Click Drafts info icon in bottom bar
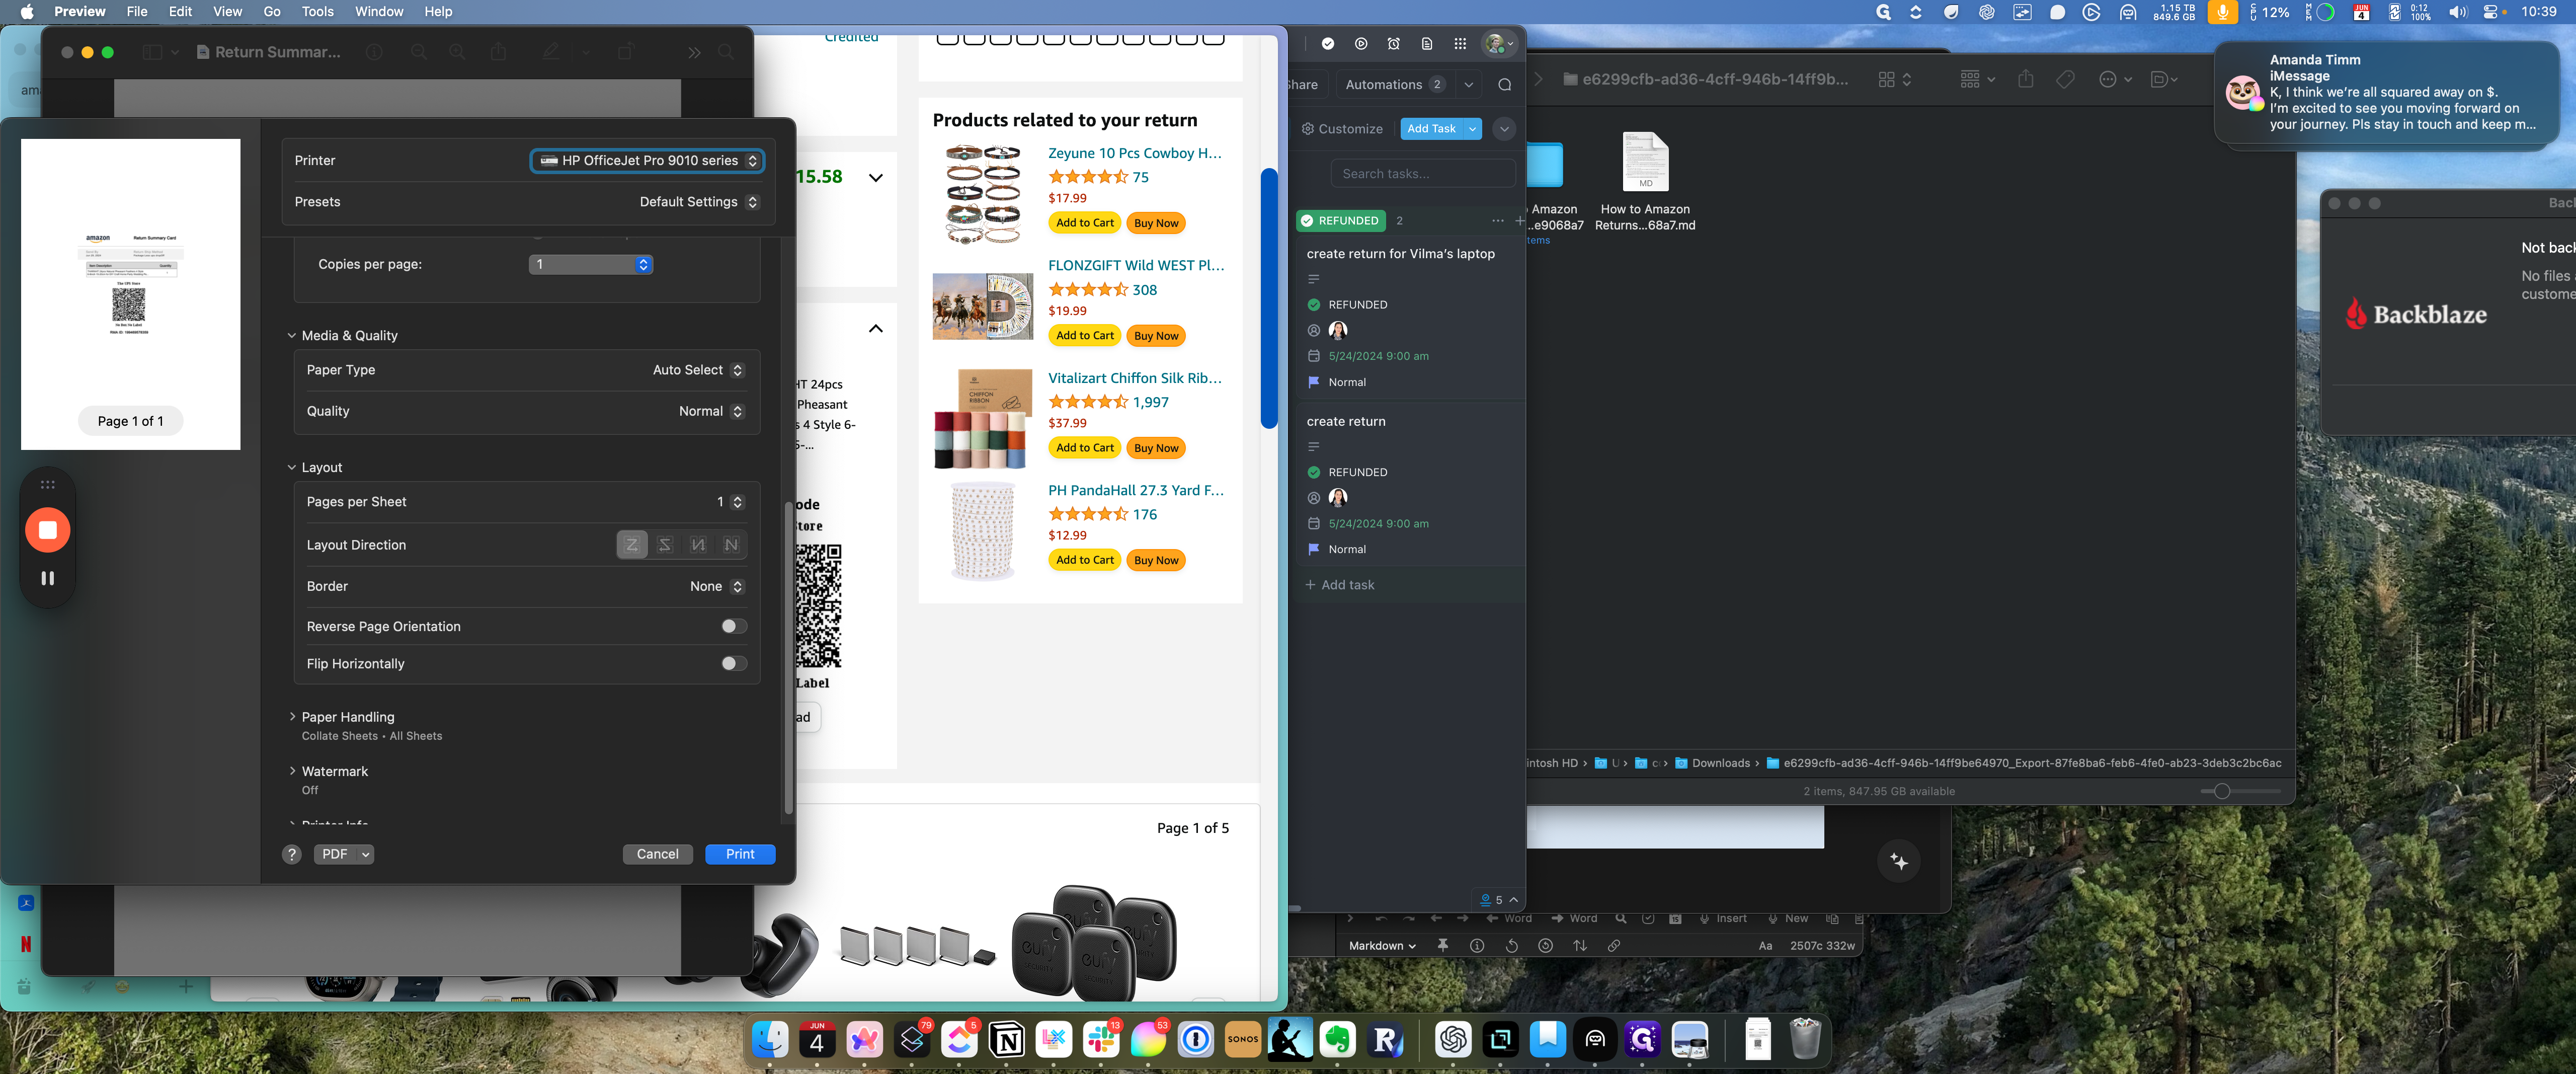The image size is (2576, 1074). (x=1477, y=946)
